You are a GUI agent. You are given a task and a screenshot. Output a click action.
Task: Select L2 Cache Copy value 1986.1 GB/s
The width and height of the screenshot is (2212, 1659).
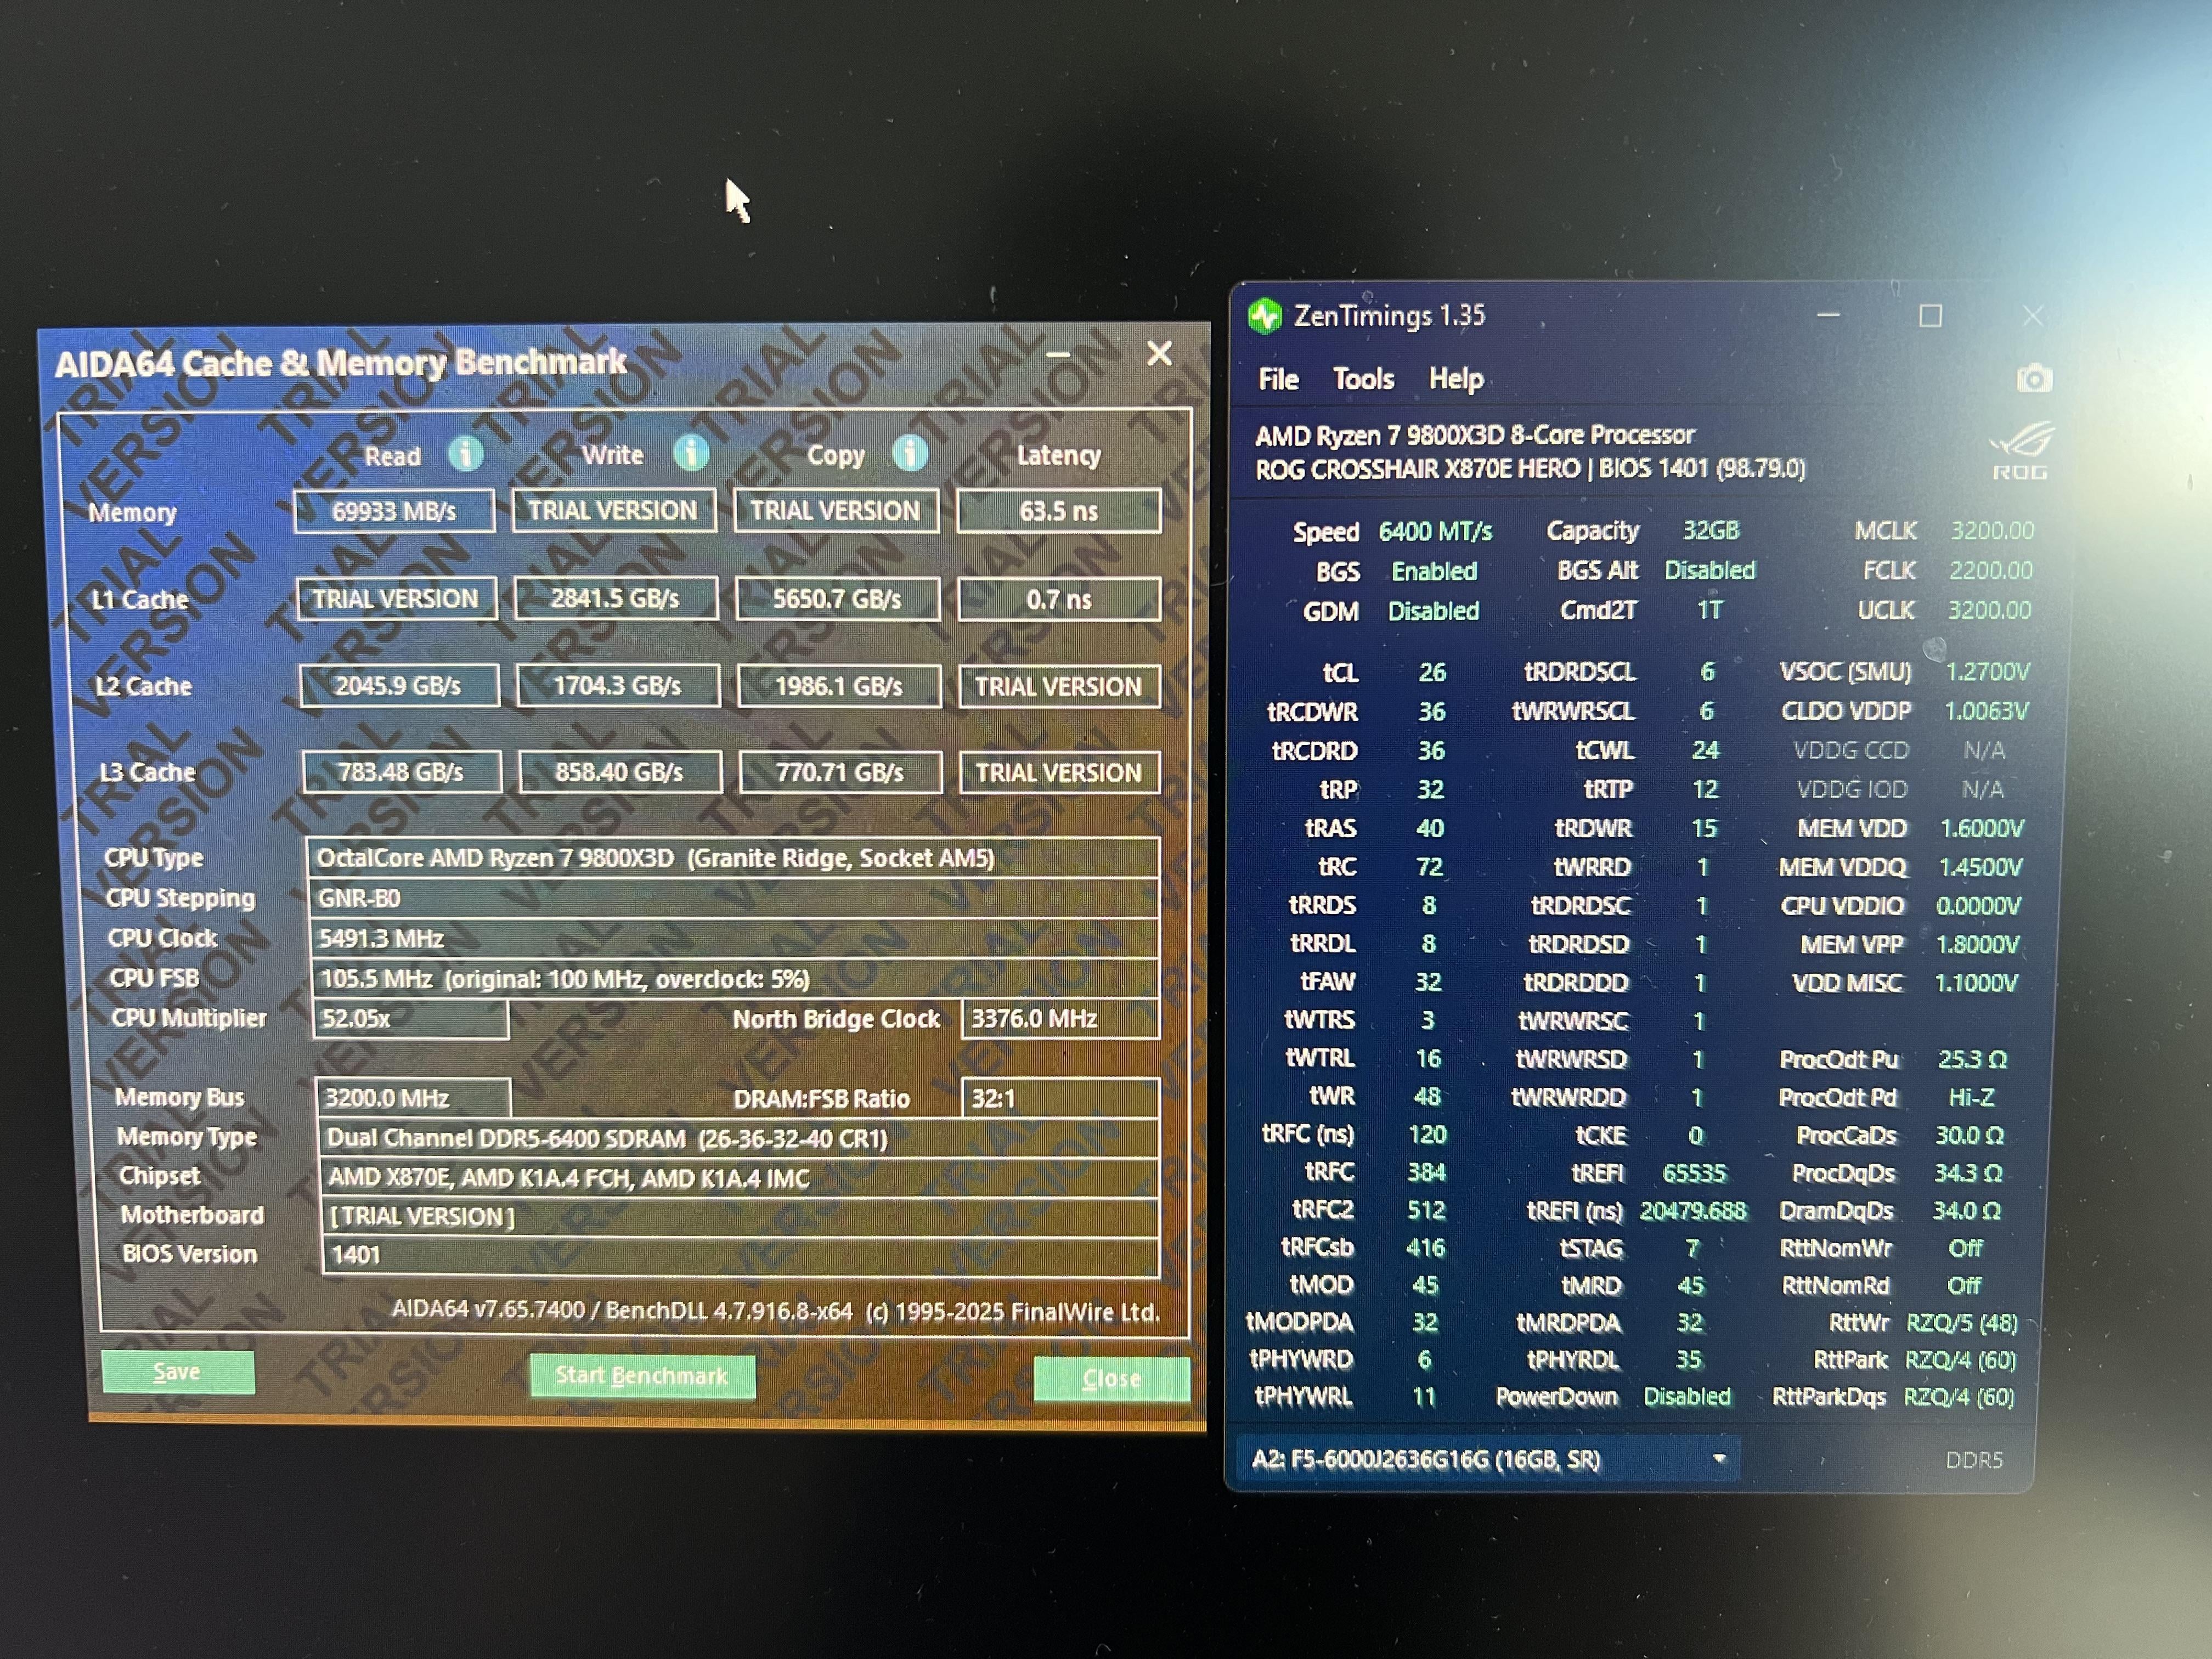[839, 686]
